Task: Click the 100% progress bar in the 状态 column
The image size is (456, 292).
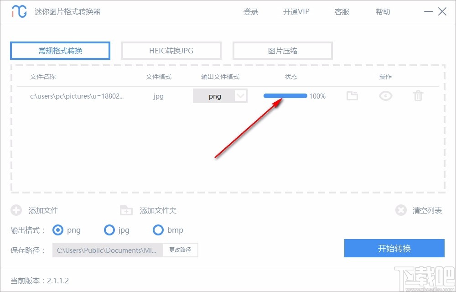Action: pos(285,96)
